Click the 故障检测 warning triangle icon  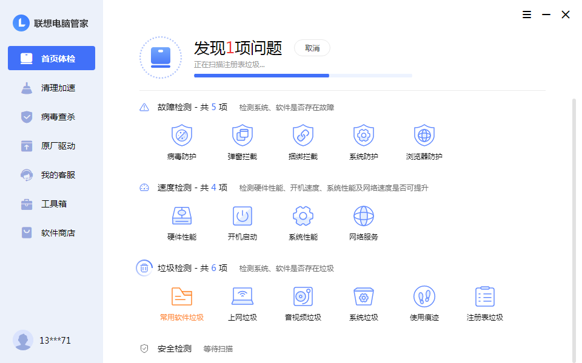click(144, 108)
